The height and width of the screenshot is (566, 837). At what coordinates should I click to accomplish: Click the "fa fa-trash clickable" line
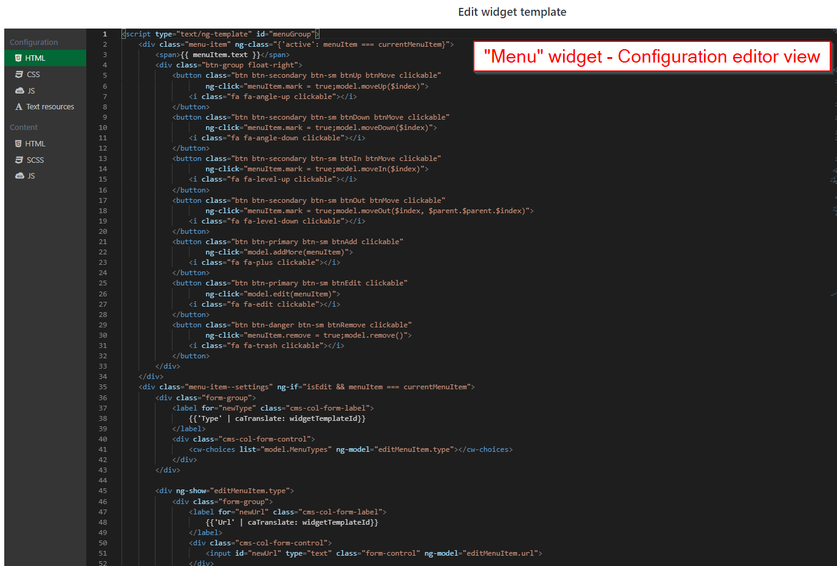pyautogui.click(x=267, y=346)
